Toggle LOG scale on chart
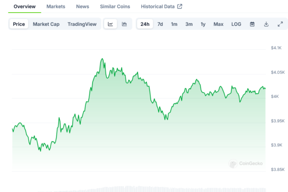Image resolution: width=288 pixels, height=192 pixels. (x=236, y=24)
